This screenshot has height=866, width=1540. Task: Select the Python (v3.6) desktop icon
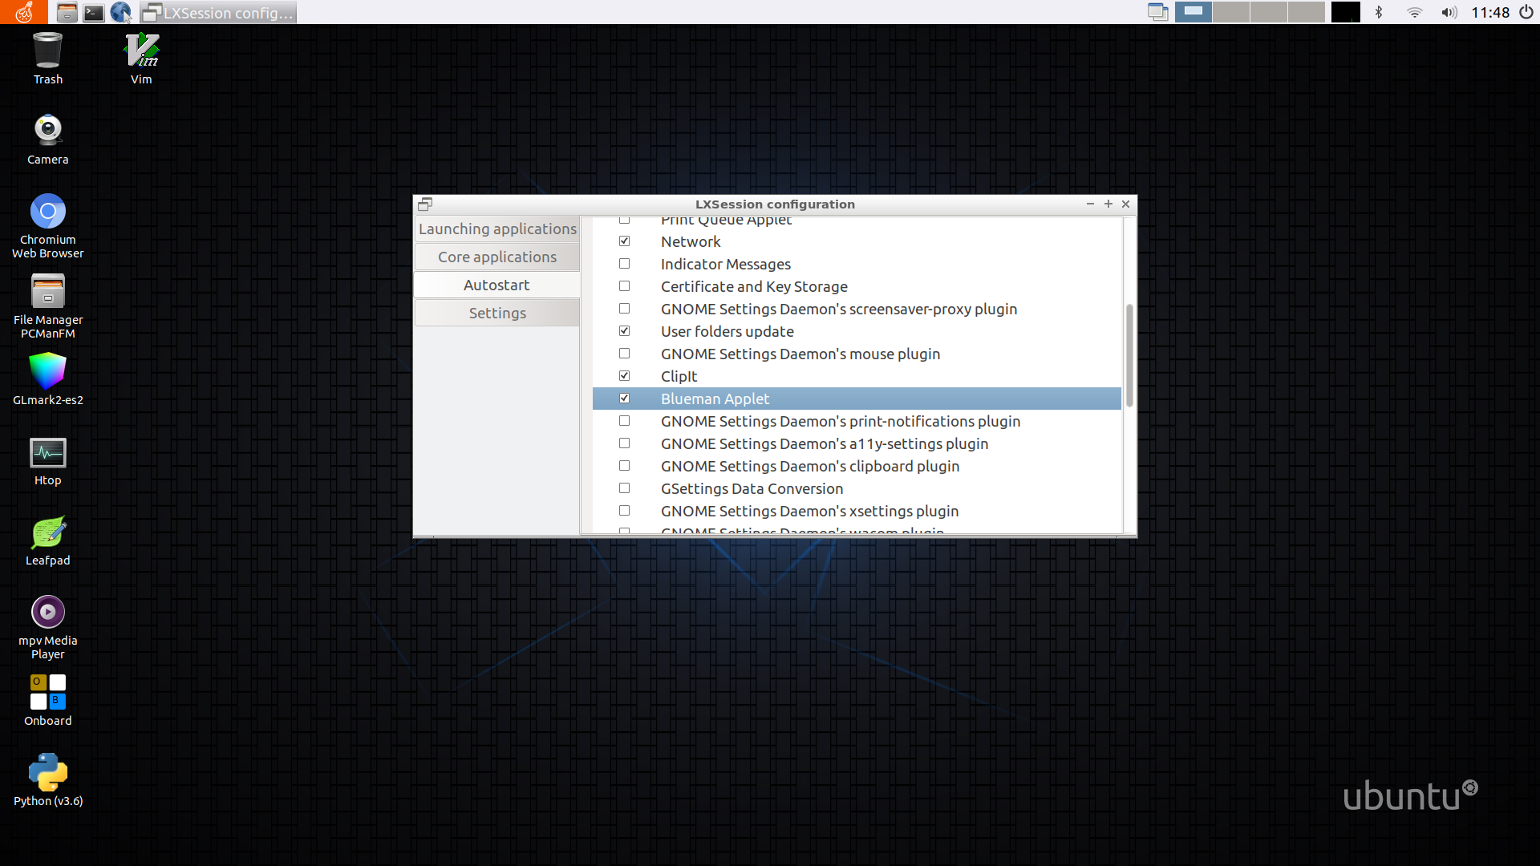[48, 780]
